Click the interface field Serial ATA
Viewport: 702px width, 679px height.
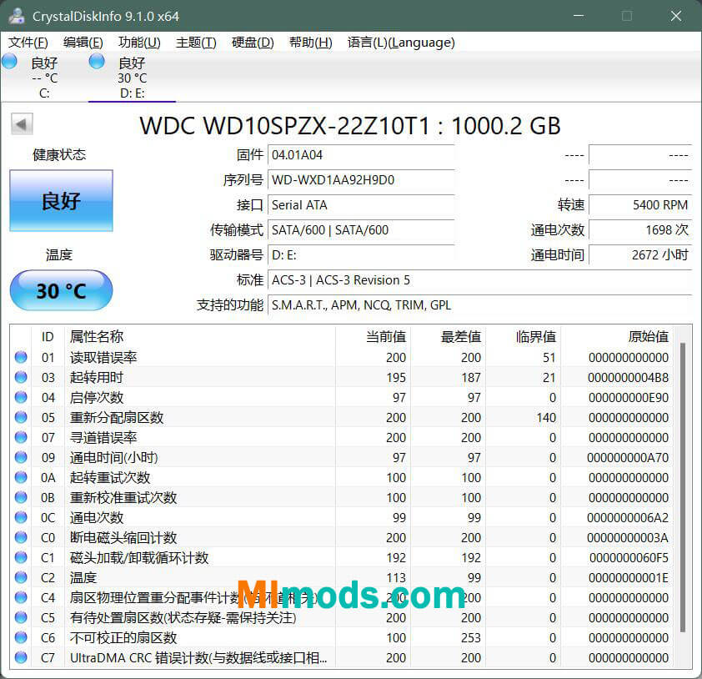click(x=361, y=205)
